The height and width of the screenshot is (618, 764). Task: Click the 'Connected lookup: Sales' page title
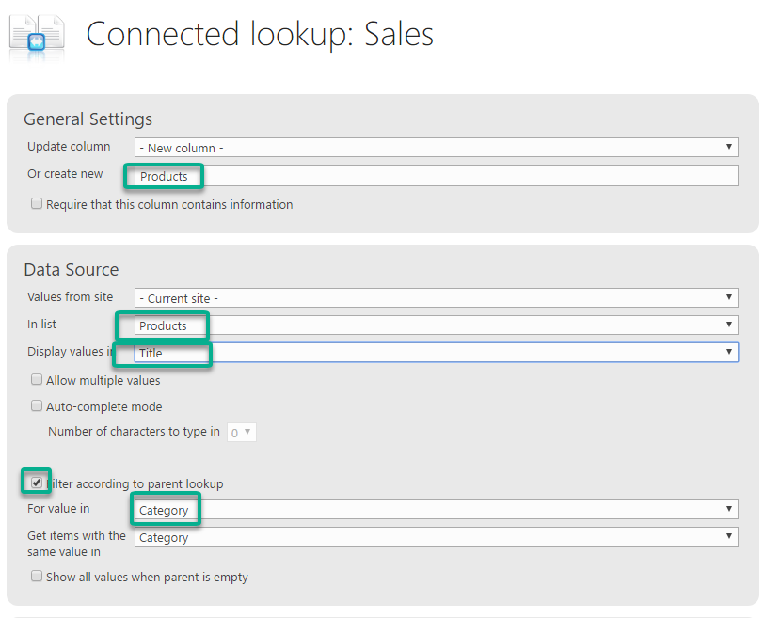pos(260,35)
